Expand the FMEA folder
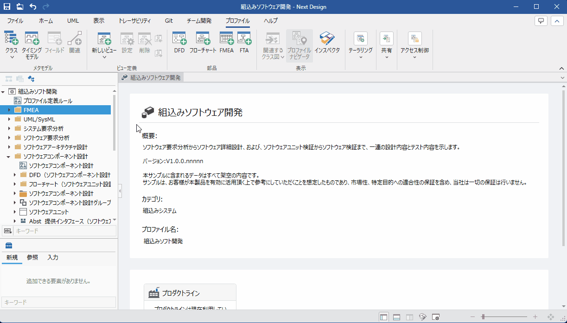This screenshot has height=323, width=567. point(9,110)
